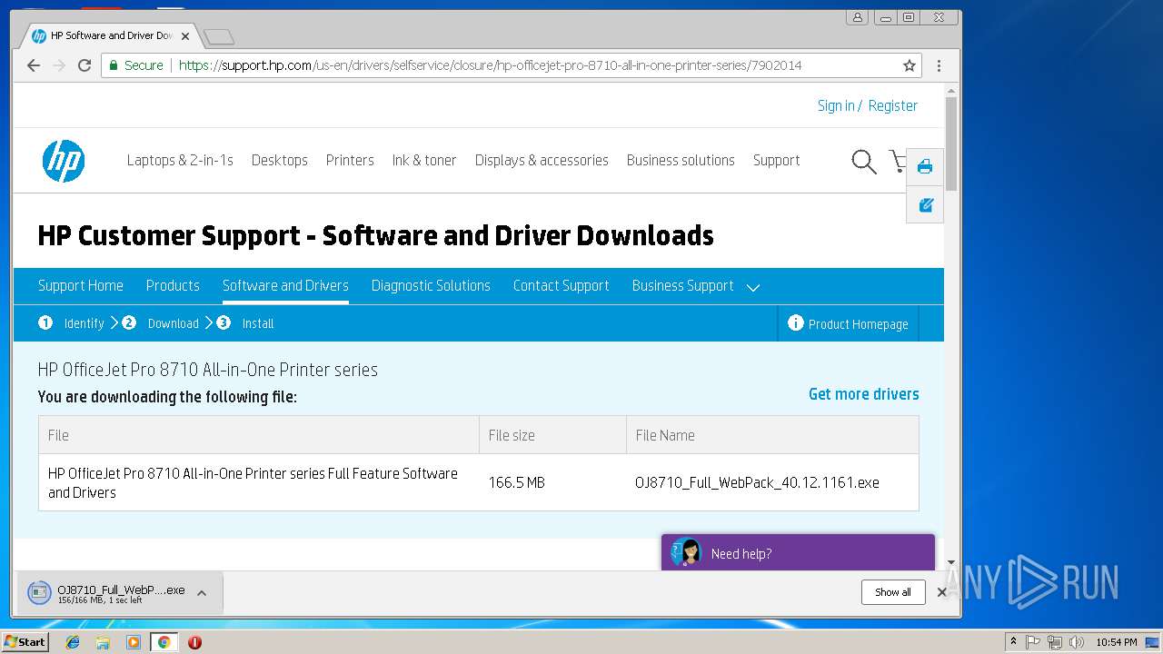Click the taskbar clock 10:54 PM

1117,642
